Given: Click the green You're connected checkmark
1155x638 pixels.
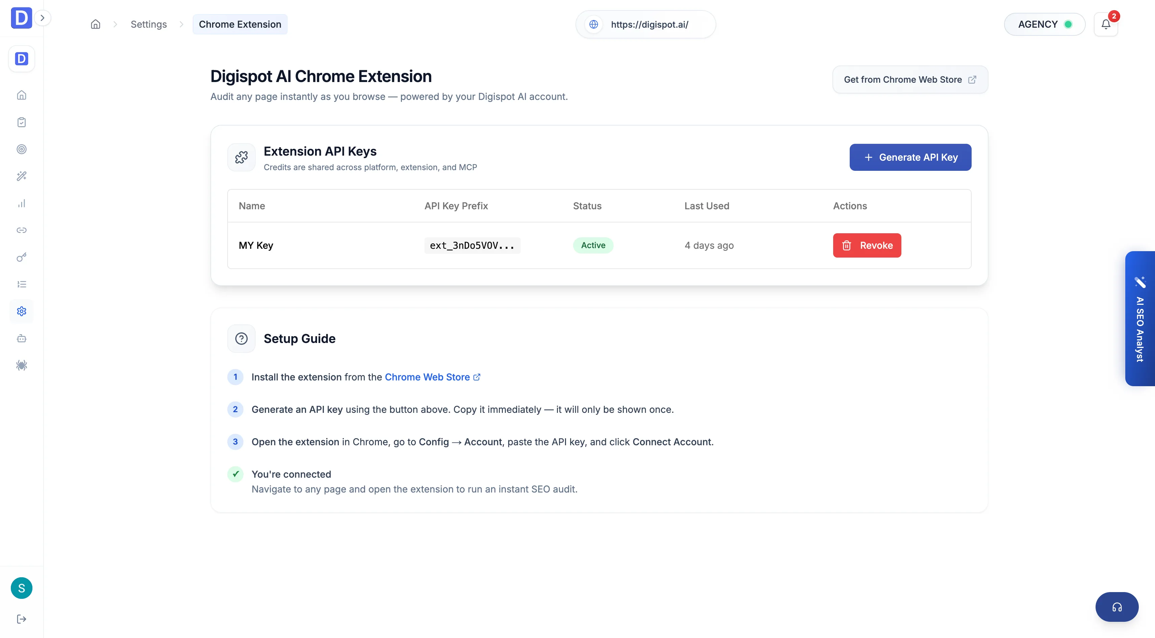Looking at the screenshot, I should coord(235,474).
